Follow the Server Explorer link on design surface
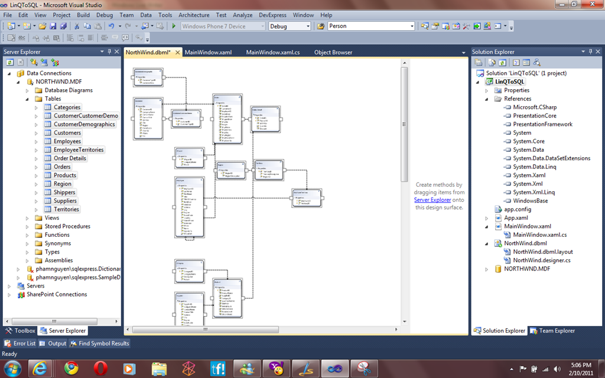This screenshot has width=605, height=378. [x=432, y=200]
